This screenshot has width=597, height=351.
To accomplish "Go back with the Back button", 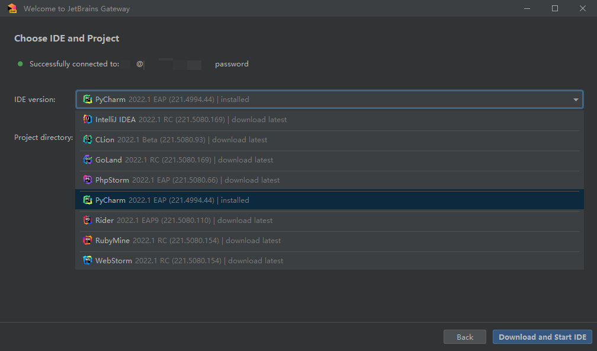I will (x=465, y=337).
